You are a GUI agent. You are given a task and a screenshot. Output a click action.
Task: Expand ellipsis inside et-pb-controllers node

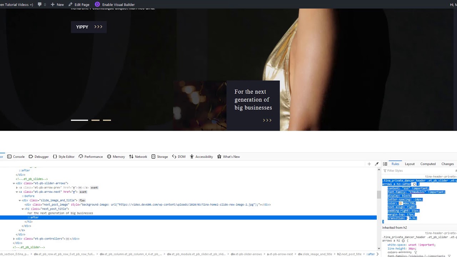[x=67, y=239]
